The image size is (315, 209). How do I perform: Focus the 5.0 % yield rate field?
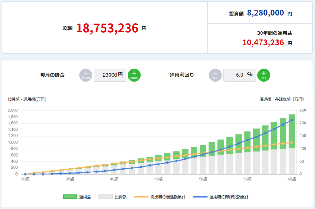pos(239,75)
